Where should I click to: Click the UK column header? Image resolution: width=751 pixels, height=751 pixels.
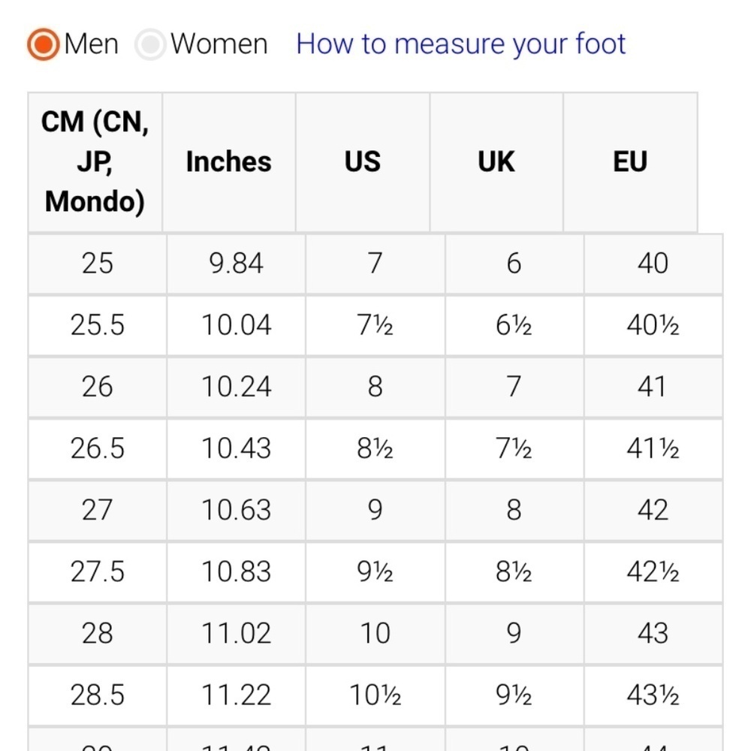coord(496,162)
